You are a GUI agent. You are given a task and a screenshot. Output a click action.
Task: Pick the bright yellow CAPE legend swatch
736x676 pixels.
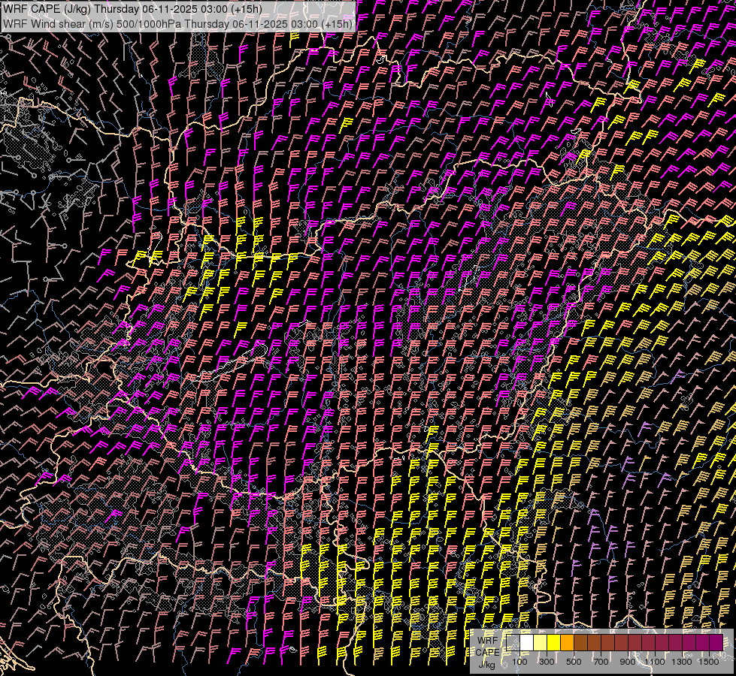click(554, 643)
